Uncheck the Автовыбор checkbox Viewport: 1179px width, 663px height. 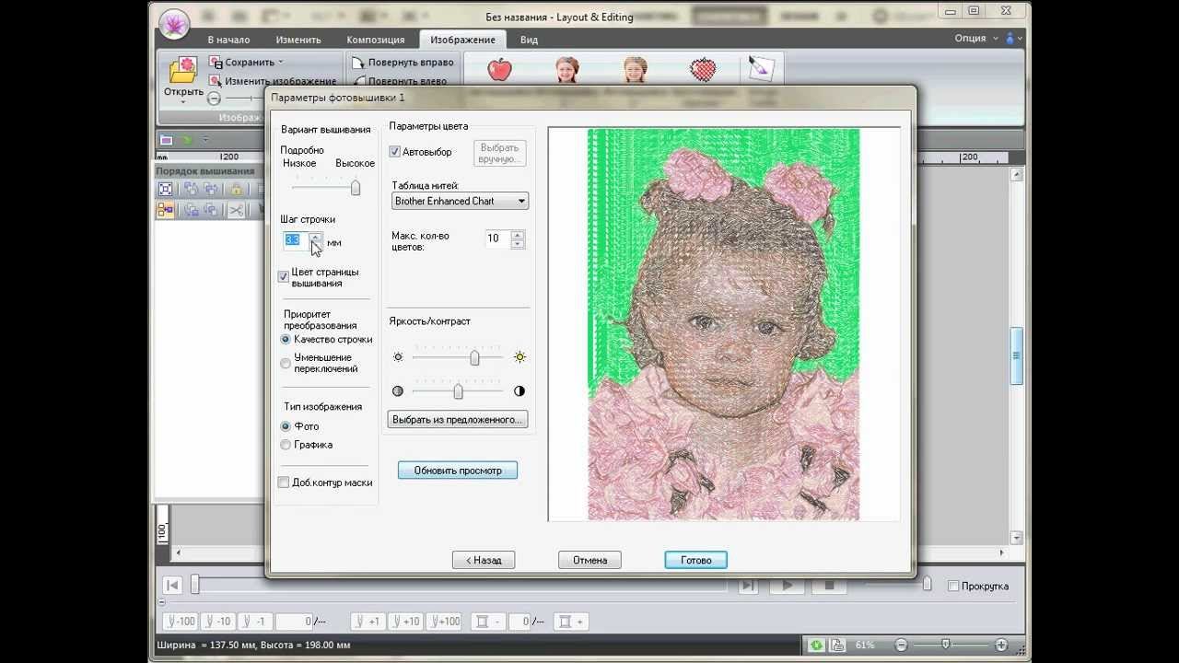(395, 152)
